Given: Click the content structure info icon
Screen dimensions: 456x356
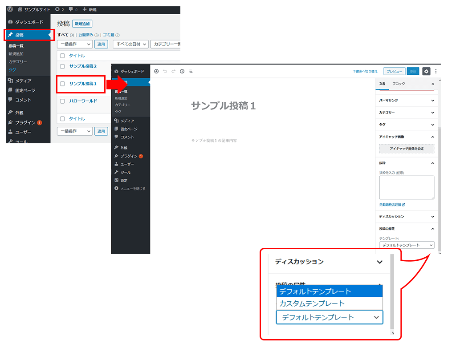Looking at the screenshot, I should tap(182, 71).
